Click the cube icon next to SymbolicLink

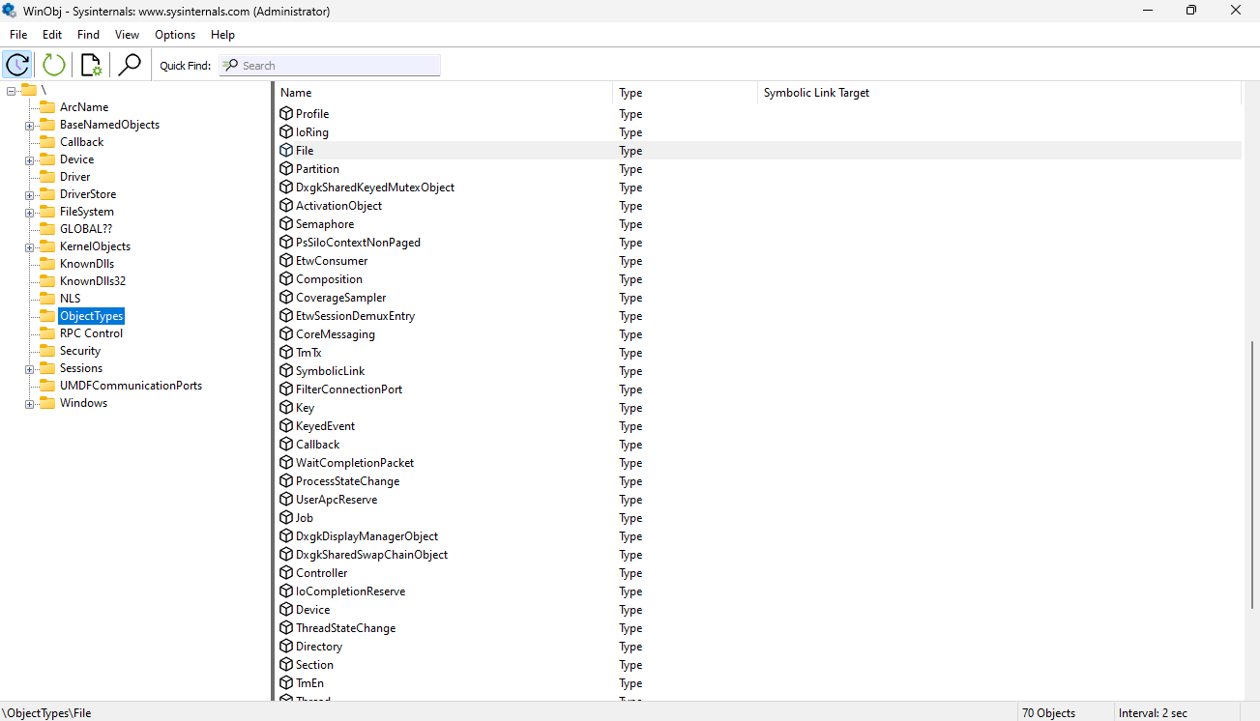tap(286, 371)
